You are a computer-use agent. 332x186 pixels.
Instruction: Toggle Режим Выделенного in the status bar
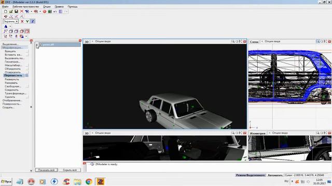pos(251,175)
